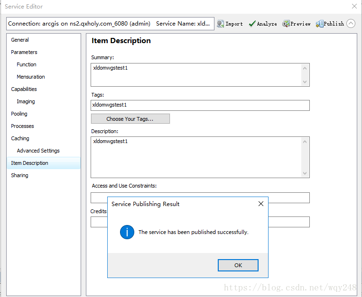
Task: Click the blue information icon in the dialog
Action: [x=127, y=232]
